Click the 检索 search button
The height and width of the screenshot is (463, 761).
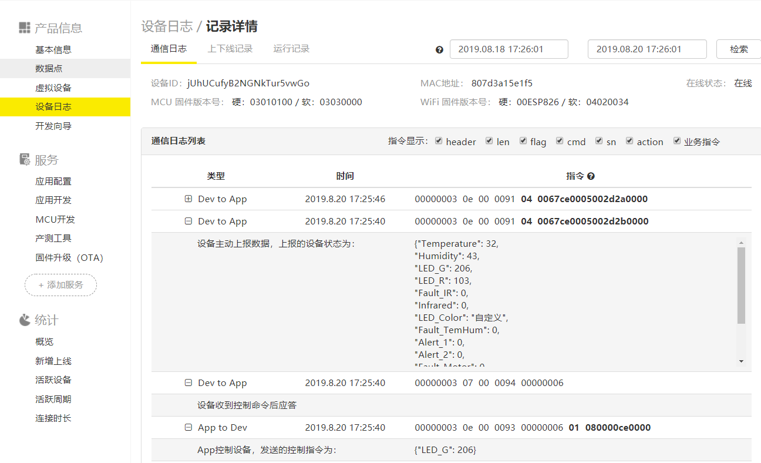(738, 49)
